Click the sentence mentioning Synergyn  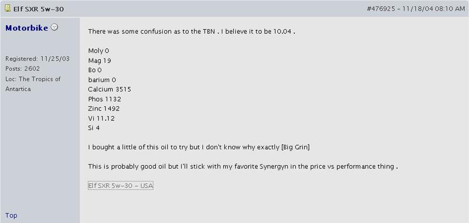[x=243, y=166]
